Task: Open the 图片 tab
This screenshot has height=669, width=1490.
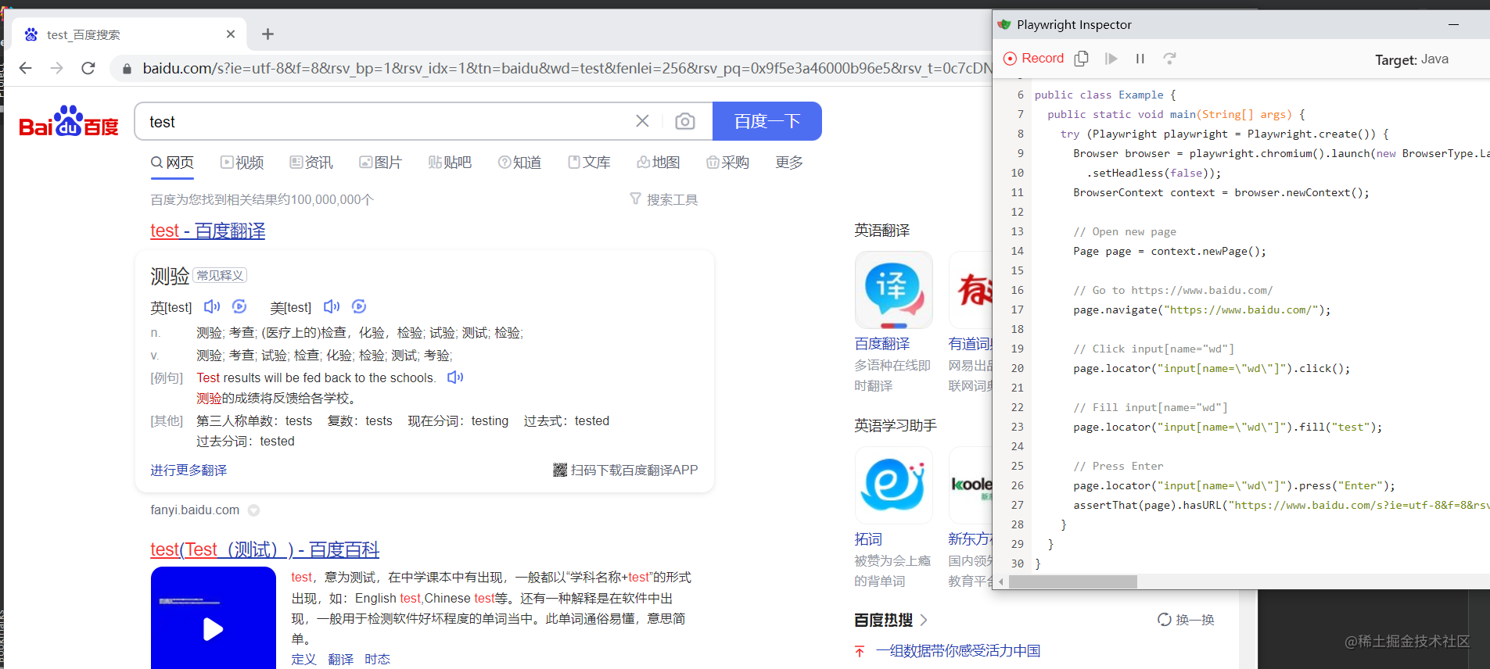Action: click(381, 163)
